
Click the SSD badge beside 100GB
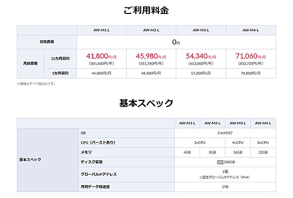tap(220, 162)
